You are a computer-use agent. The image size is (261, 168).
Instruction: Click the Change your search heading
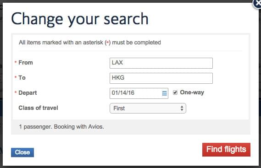point(80,19)
